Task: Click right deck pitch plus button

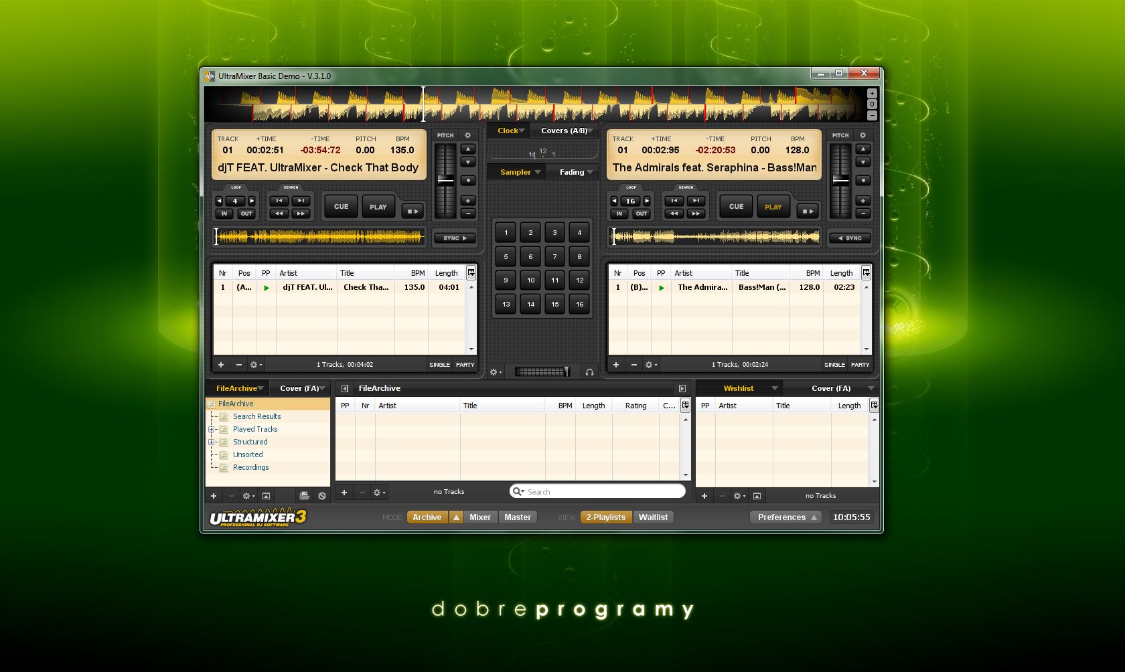Action: (863, 200)
